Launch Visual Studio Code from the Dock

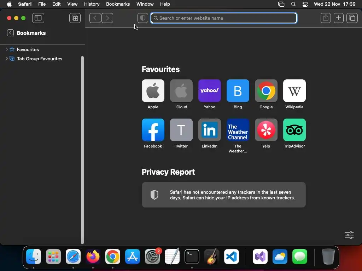(231, 257)
